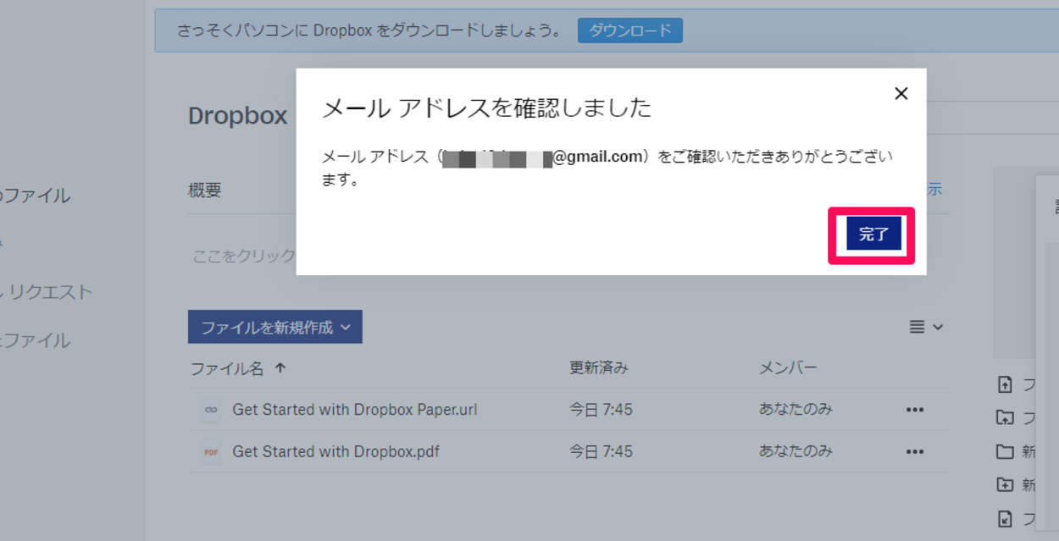Viewport: 1059px width, 541px height.
Task: Open the ファイルを新規作成 dropdown
Action: coord(275,327)
